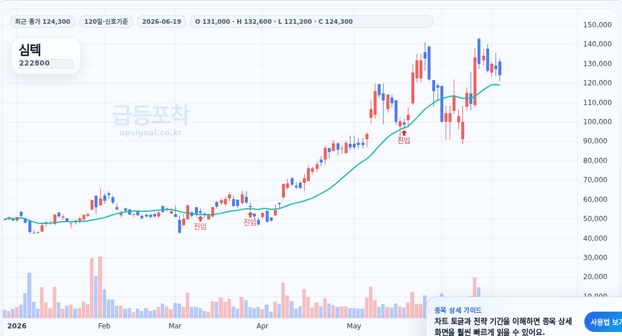This screenshot has height=336, width=622.
Task: Click the 222800 stock code field
Action: [x=46, y=63]
